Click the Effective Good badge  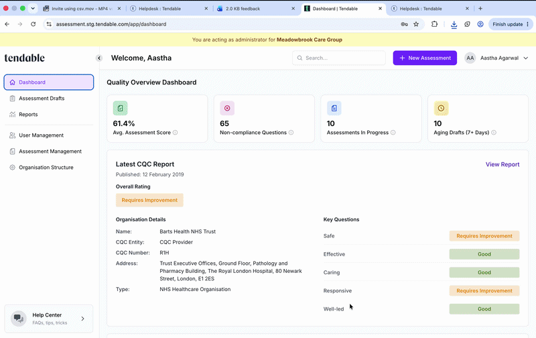(x=484, y=254)
